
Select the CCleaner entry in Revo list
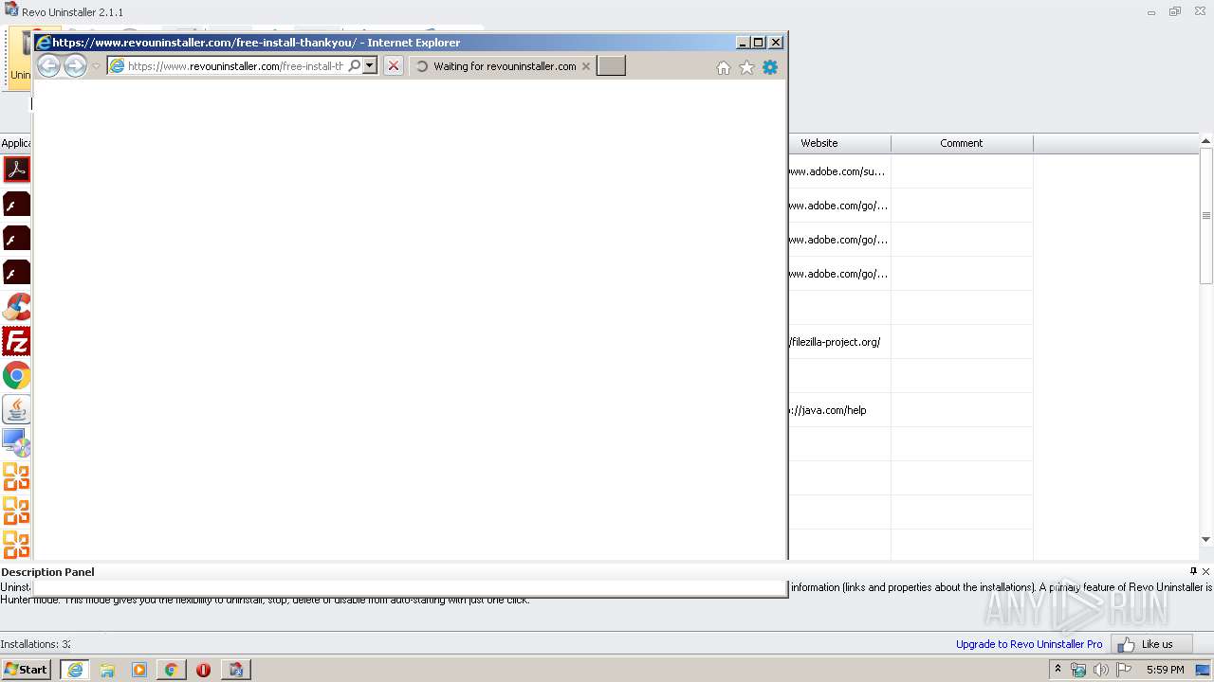point(16,307)
